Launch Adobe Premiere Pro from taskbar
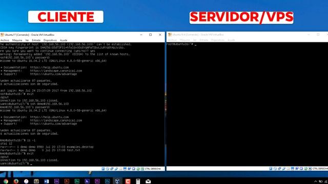 coord(97,181)
